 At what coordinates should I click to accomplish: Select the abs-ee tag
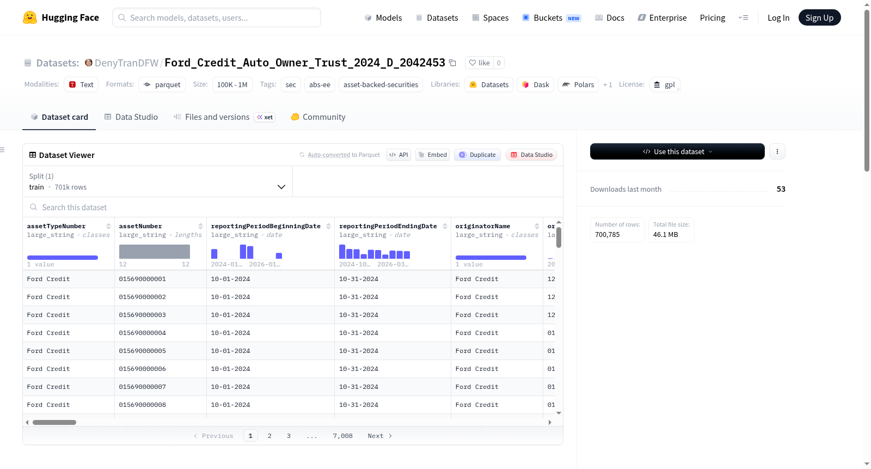(x=320, y=84)
